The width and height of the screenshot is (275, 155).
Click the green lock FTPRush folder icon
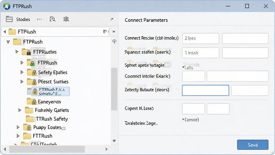pos(31,62)
